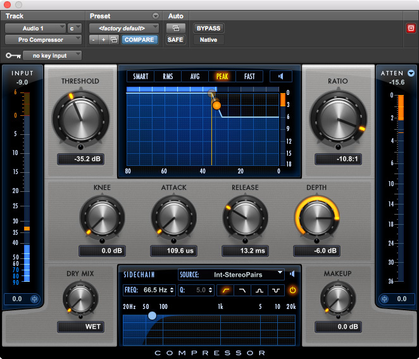
Task: Click the key input key icon
Action: click(13, 56)
